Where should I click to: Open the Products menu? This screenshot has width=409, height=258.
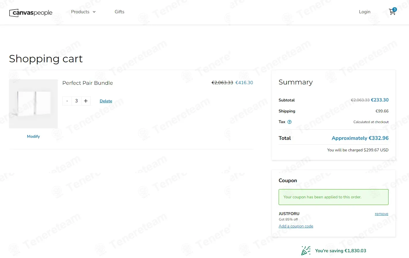tap(80, 12)
